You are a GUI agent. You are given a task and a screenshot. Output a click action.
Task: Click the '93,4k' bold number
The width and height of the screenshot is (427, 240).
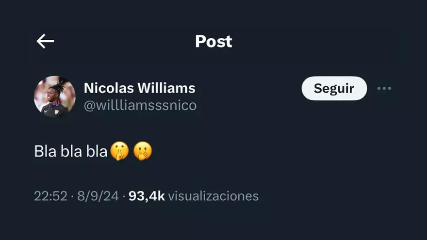147,196
